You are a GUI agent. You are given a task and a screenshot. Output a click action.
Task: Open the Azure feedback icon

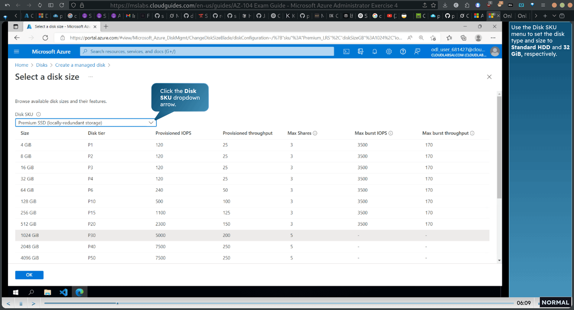[x=417, y=52]
